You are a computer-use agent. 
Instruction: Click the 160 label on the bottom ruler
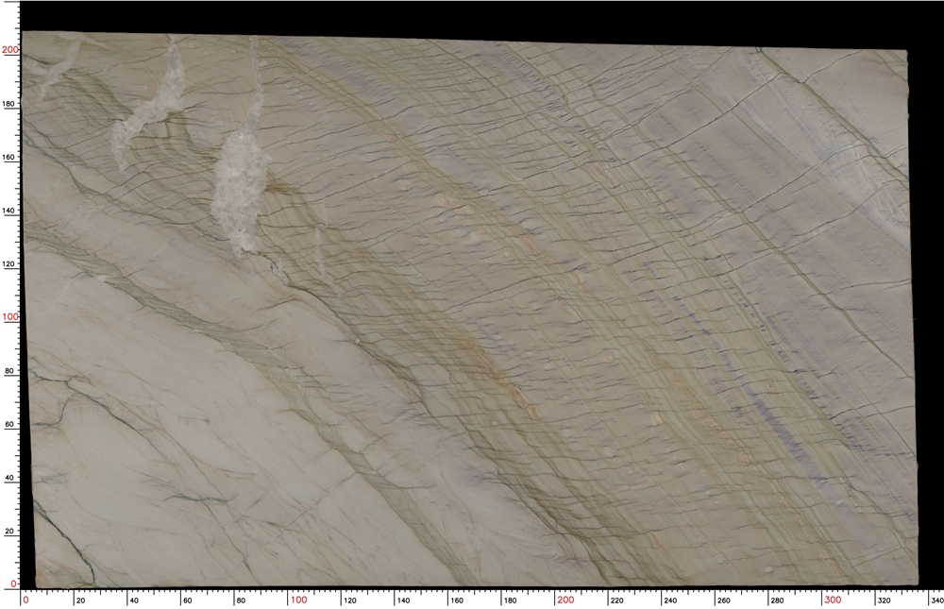456,601
